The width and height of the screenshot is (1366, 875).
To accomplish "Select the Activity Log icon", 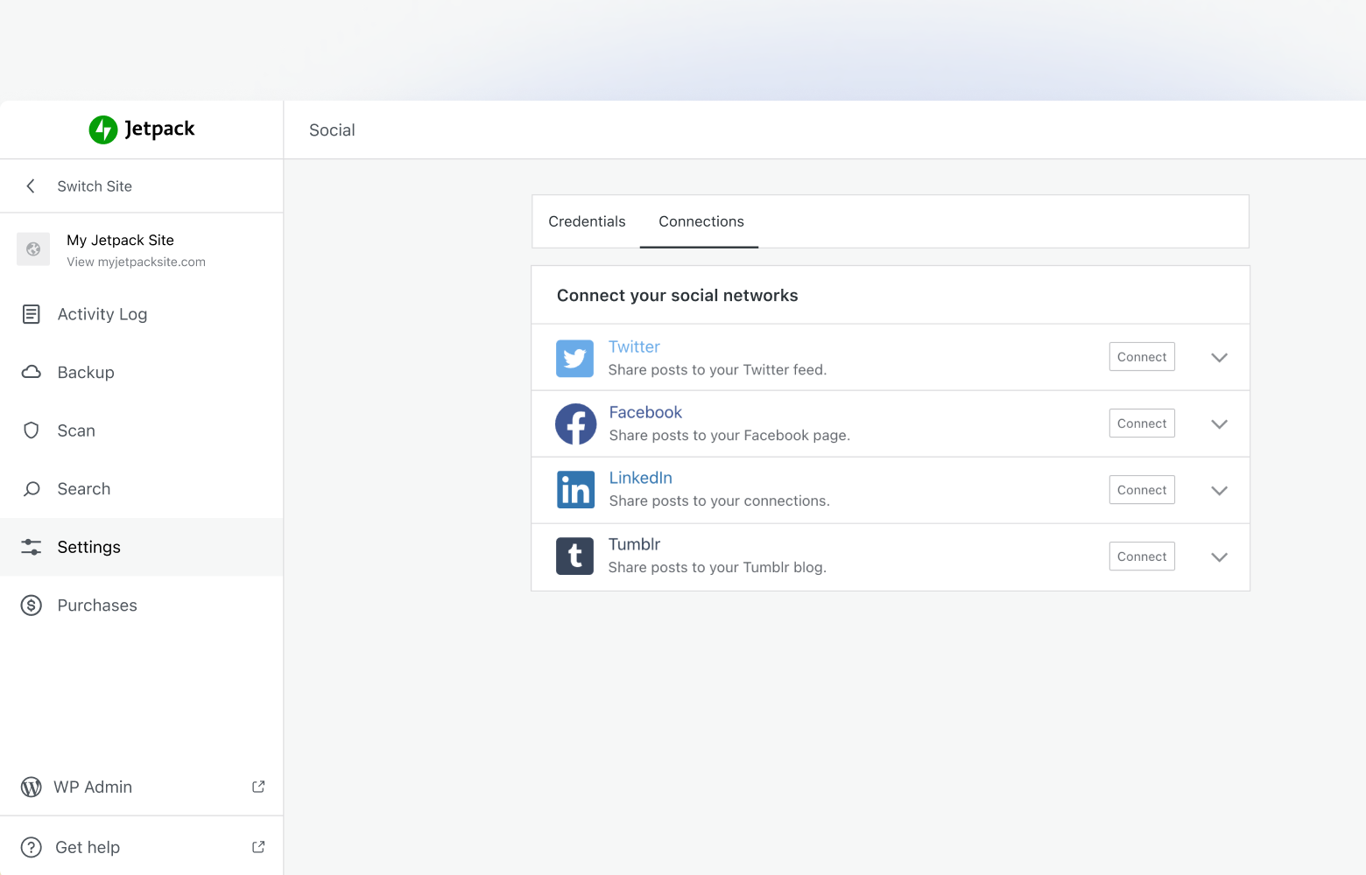I will (32, 313).
